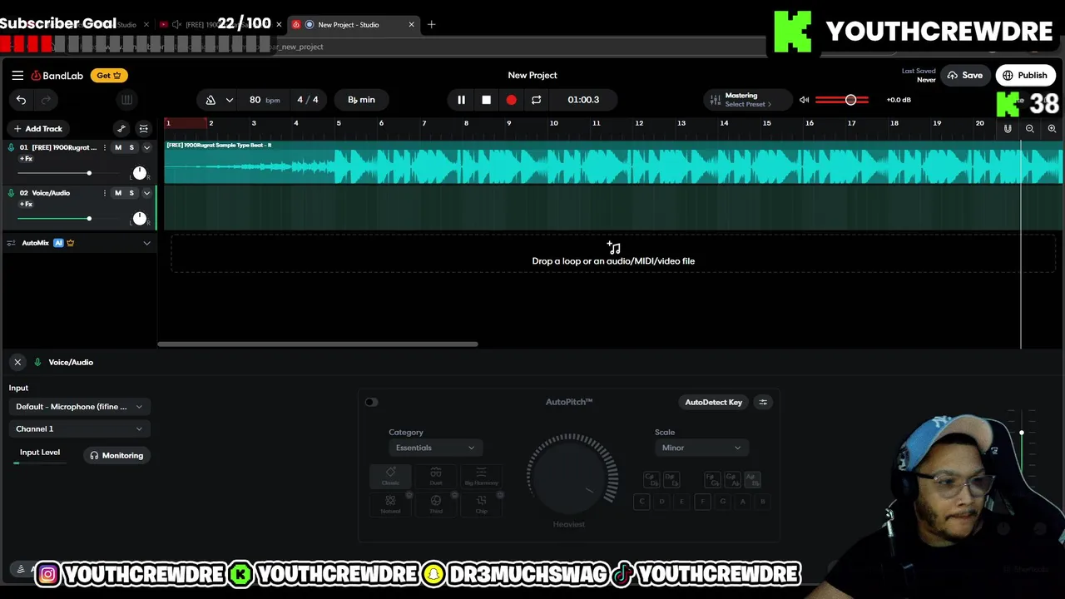
Task: Save the project
Action: (965, 76)
